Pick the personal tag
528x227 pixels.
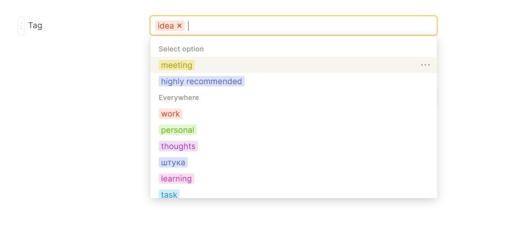[178, 130]
